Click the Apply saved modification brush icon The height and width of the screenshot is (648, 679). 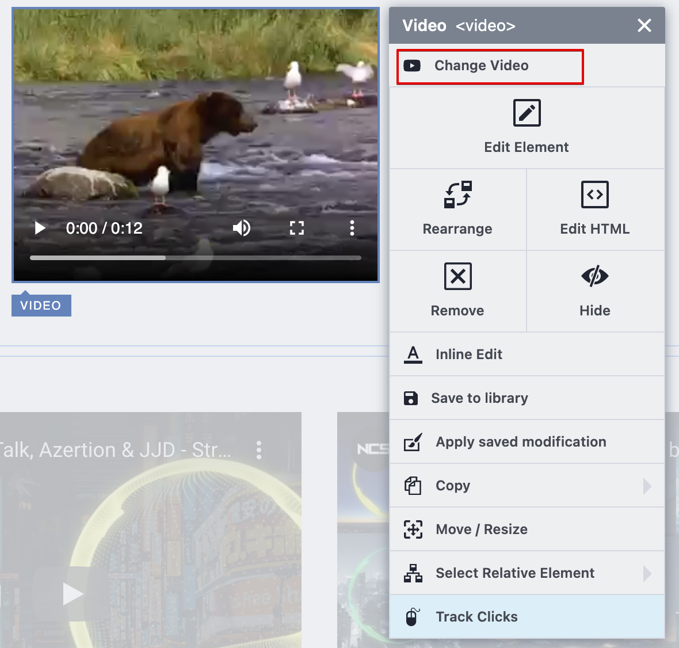[x=413, y=442]
